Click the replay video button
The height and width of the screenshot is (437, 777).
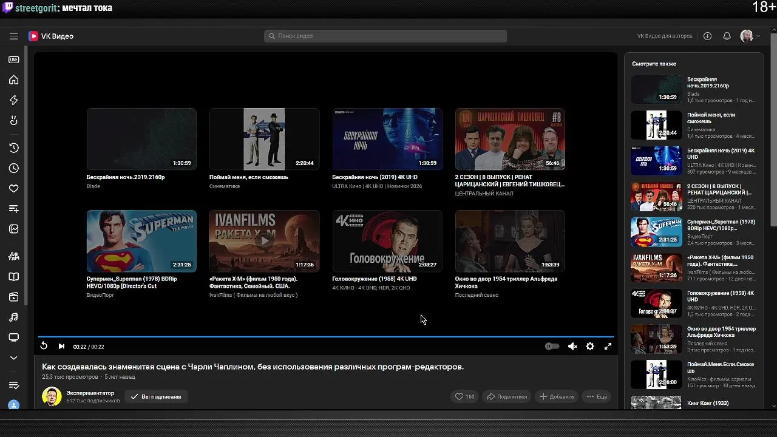44,346
